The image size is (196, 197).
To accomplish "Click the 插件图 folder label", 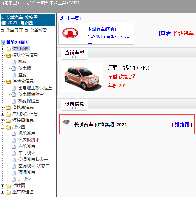I will [19, 186].
